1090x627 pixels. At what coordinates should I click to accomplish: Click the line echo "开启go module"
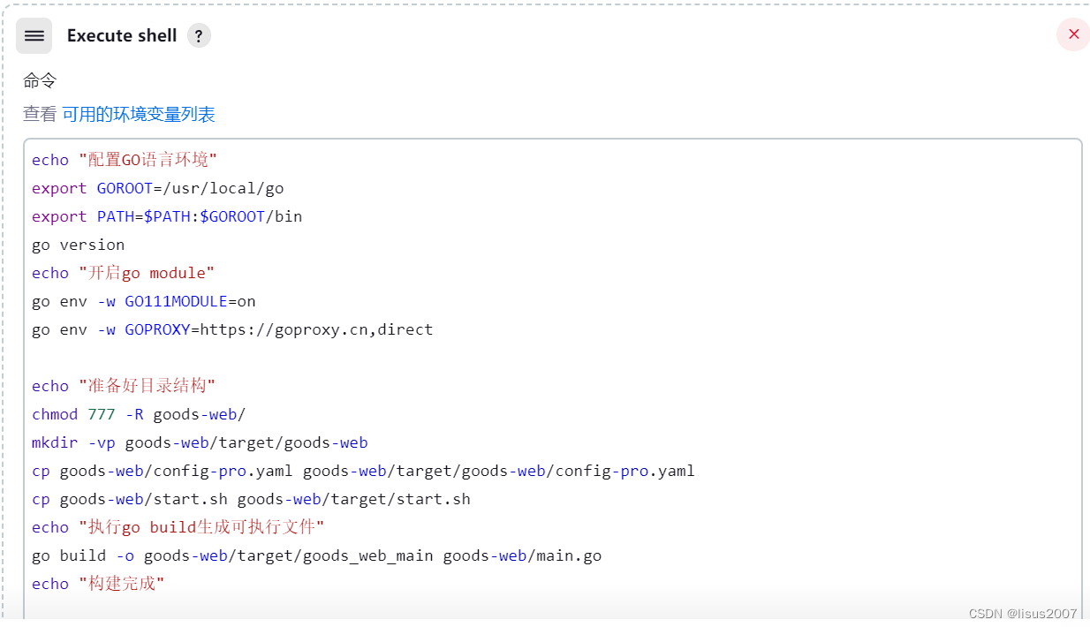point(124,273)
